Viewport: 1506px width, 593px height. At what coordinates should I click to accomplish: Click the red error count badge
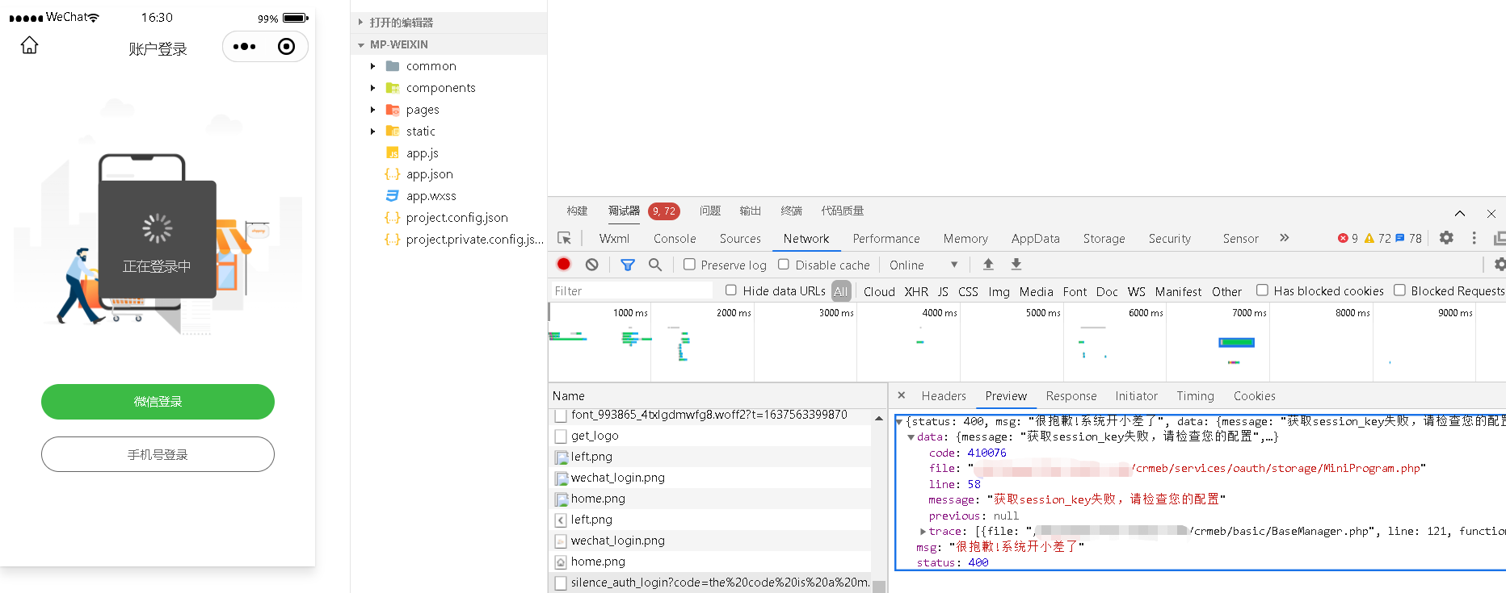coord(1348,239)
